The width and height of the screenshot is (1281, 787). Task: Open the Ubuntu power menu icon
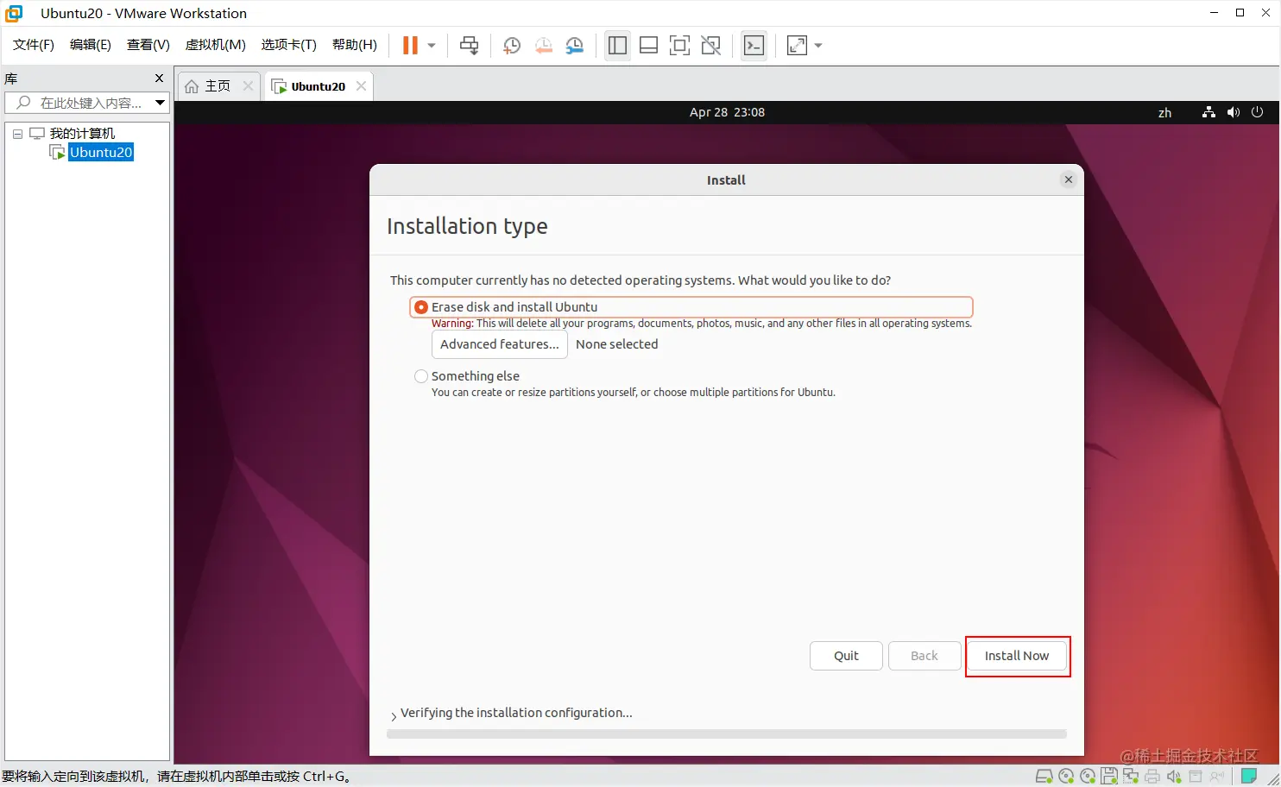click(x=1257, y=112)
